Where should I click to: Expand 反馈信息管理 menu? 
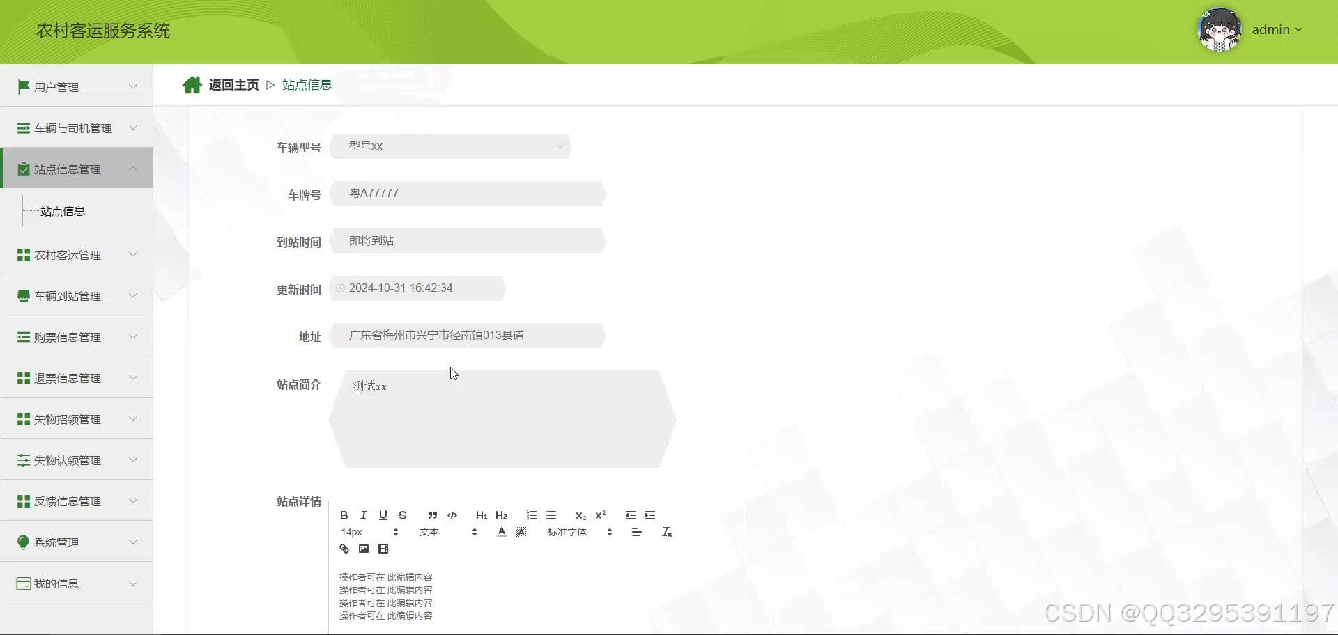(x=77, y=501)
